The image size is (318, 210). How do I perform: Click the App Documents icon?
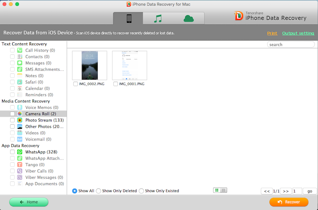(20, 183)
